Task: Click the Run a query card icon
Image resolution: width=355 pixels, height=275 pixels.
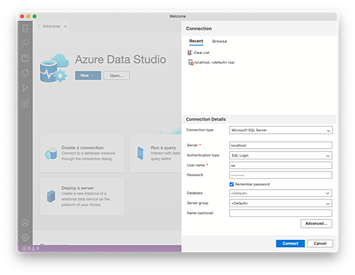Action: [141, 153]
